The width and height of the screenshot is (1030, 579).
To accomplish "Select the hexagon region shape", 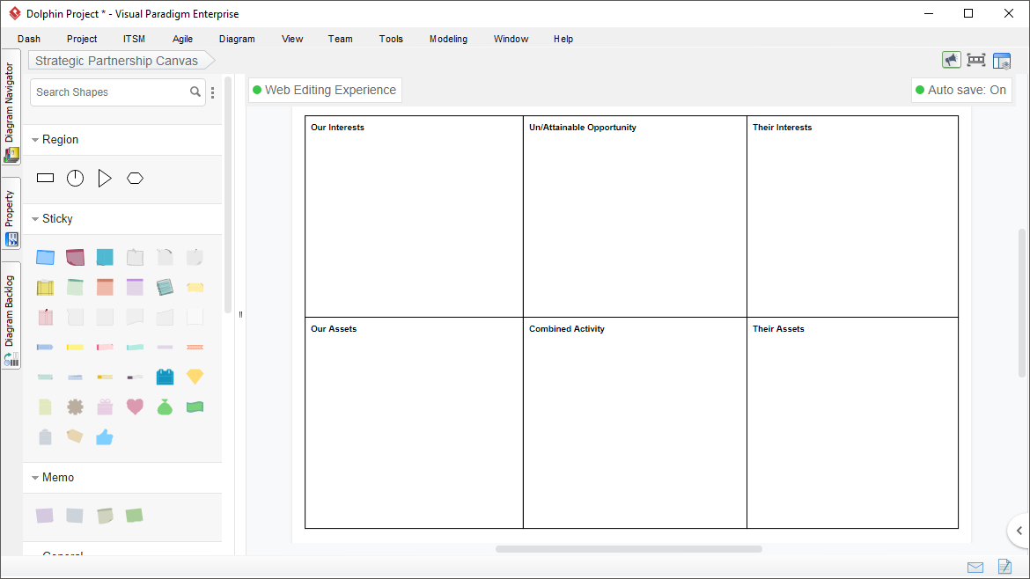I will point(135,178).
